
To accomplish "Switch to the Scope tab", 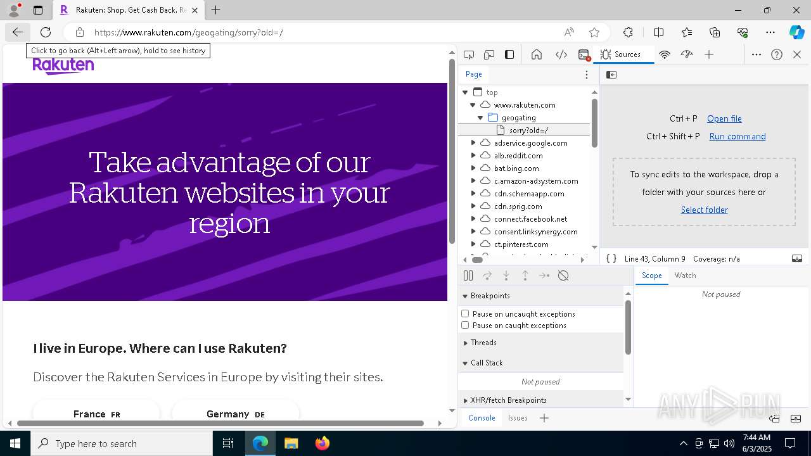I will (x=651, y=275).
